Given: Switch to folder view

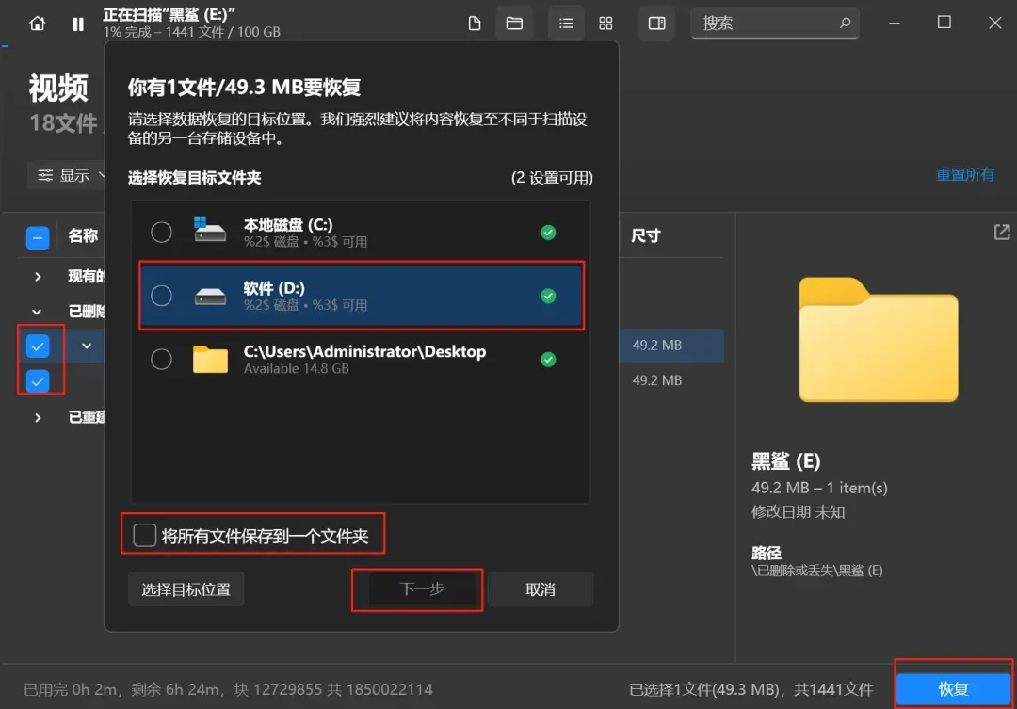Looking at the screenshot, I should point(514,23).
